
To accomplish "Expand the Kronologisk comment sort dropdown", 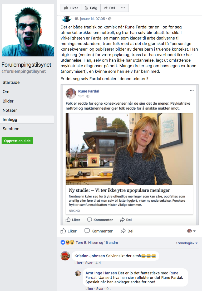I will pyautogui.click(x=186, y=243).
